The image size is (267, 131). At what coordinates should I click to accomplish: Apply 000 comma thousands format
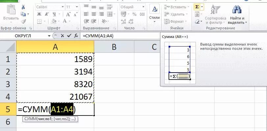pos(142,14)
